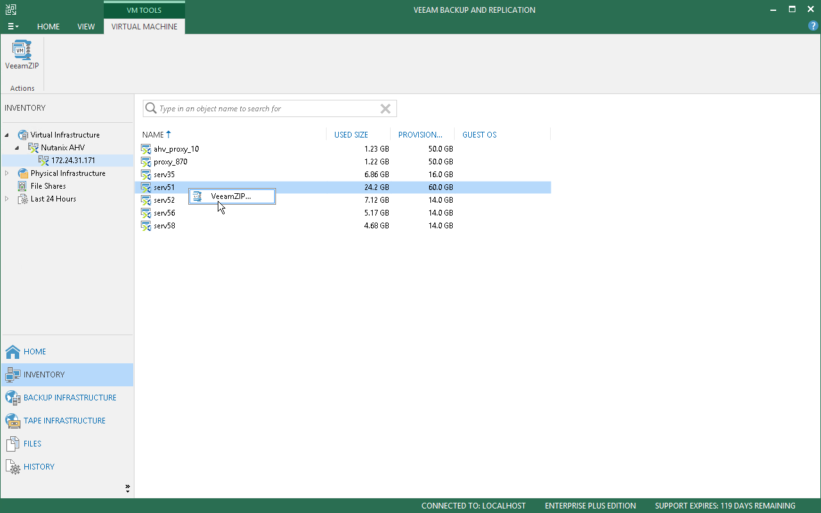Viewport: 821px width, 513px height.
Task: Click the 4.68 GB used size cell
Action: (375, 226)
